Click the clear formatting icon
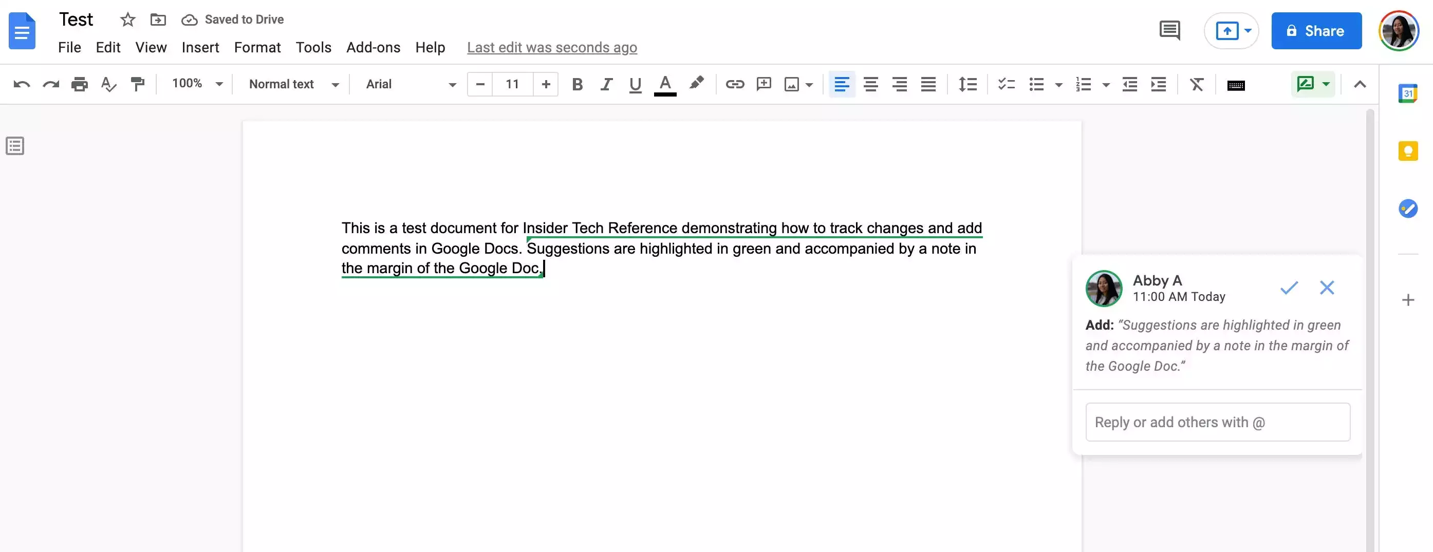The image size is (1433, 552). click(x=1196, y=85)
